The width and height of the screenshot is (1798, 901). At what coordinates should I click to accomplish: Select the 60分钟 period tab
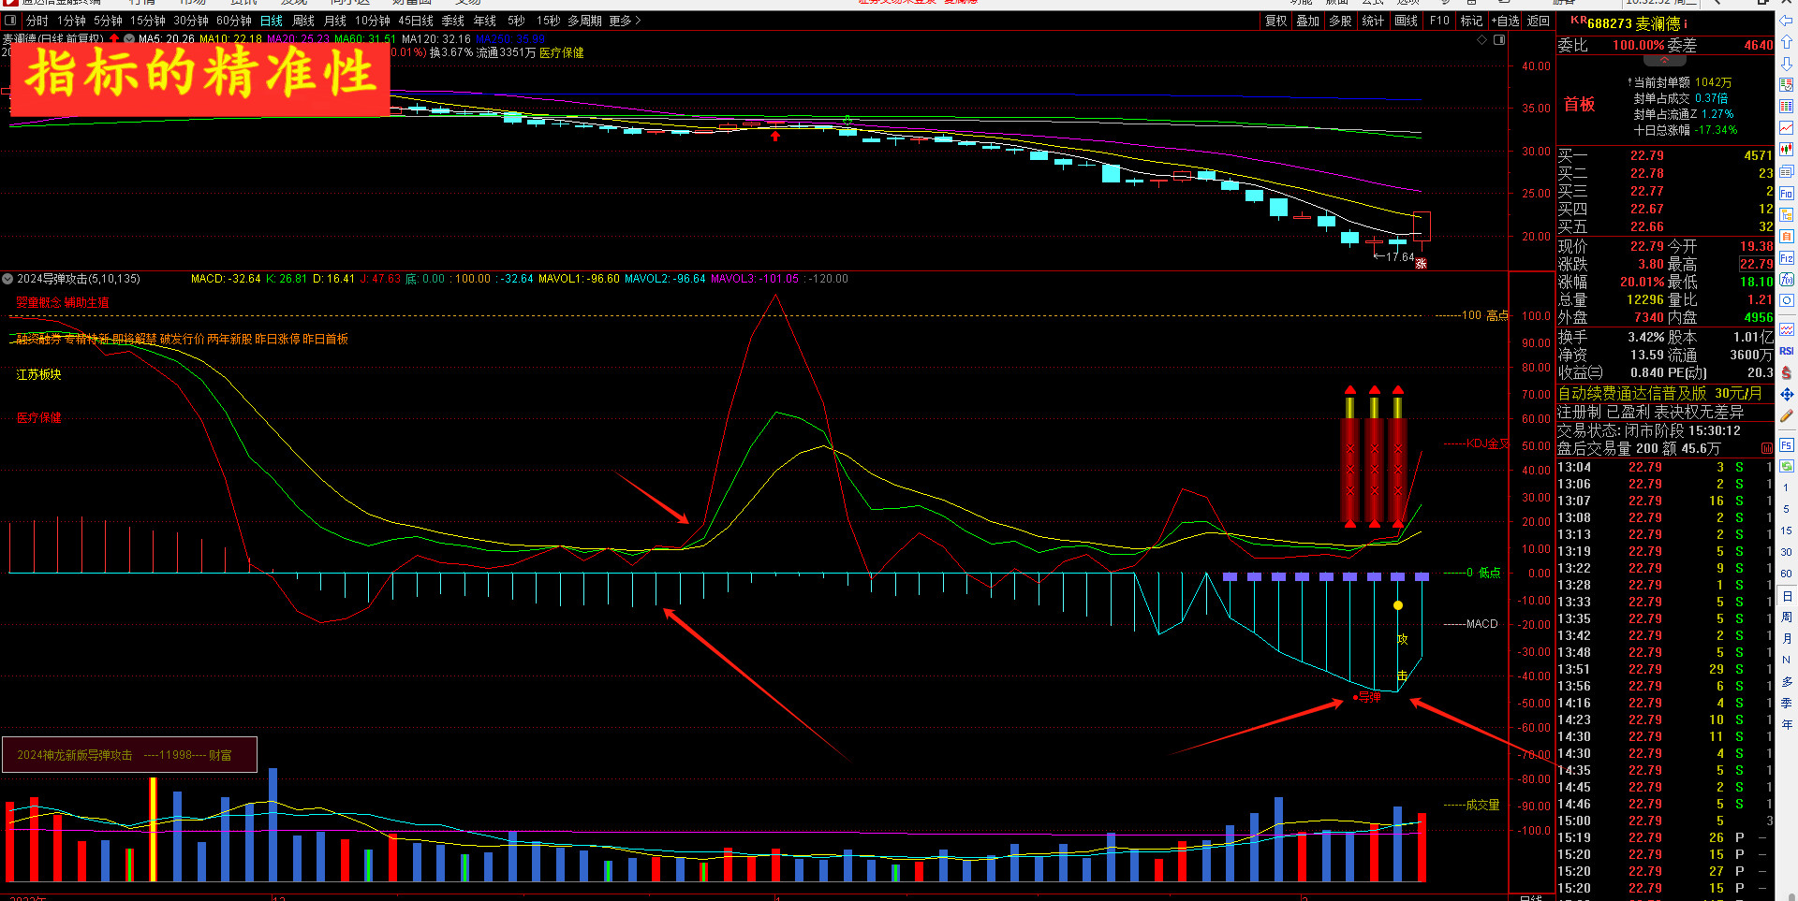(233, 21)
